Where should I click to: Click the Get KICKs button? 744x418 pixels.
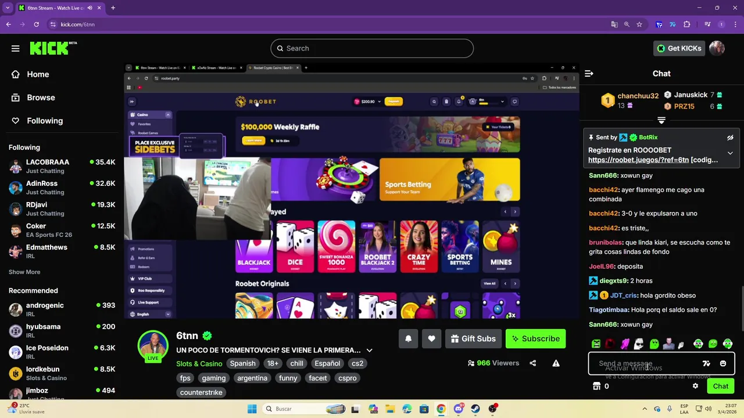point(679,48)
